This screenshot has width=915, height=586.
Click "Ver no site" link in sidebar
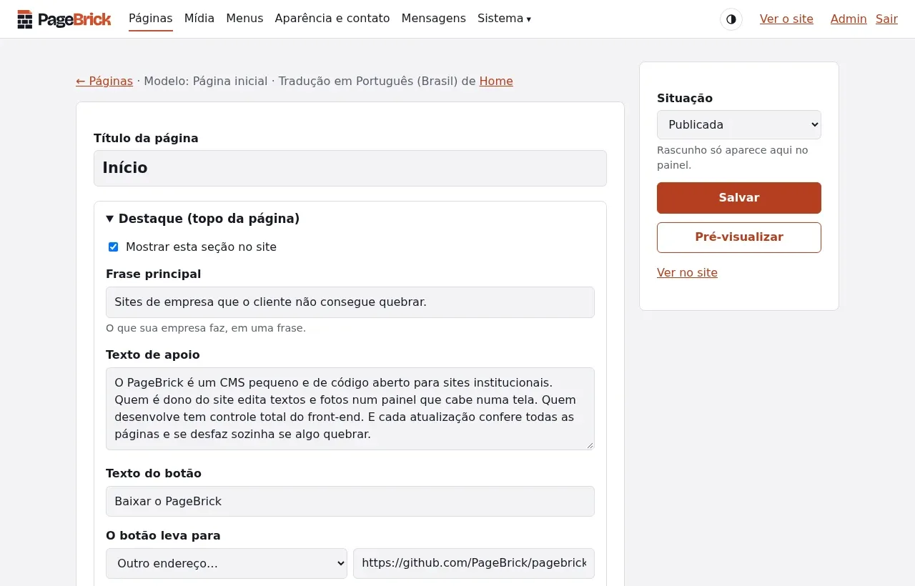pyautogui.click(x=687, y=273)
